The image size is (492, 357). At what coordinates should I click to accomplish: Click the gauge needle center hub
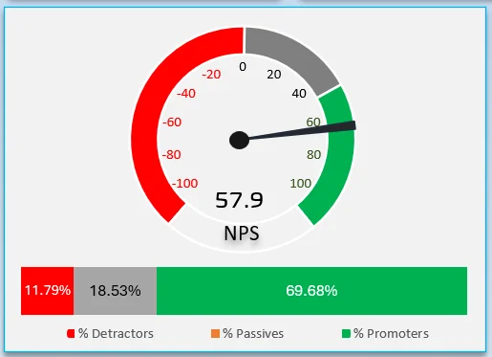pos(239,140)
